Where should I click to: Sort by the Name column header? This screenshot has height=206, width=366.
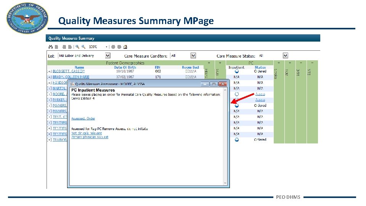[x=79, y=67]
